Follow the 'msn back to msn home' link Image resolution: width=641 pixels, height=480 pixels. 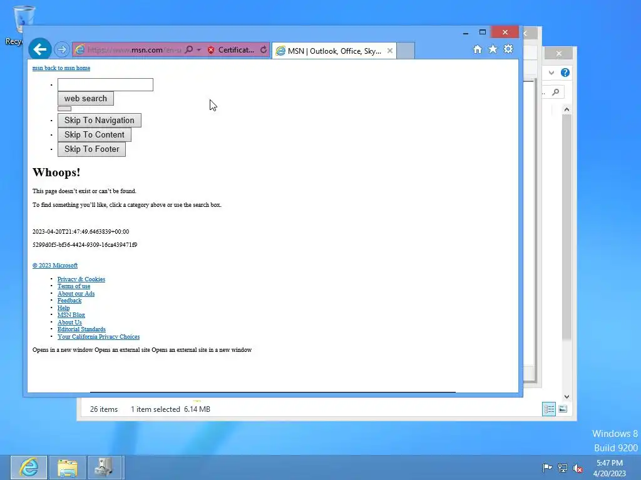pos(61,67)
